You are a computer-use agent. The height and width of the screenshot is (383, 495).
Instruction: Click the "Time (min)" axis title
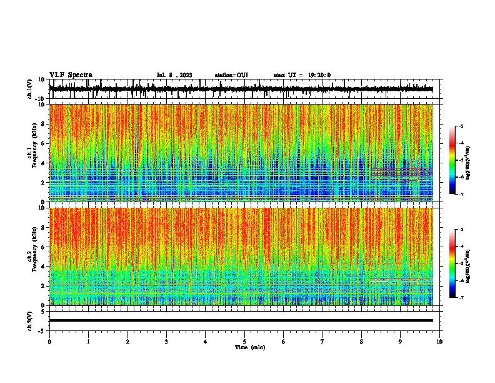(x=250, y=347)
